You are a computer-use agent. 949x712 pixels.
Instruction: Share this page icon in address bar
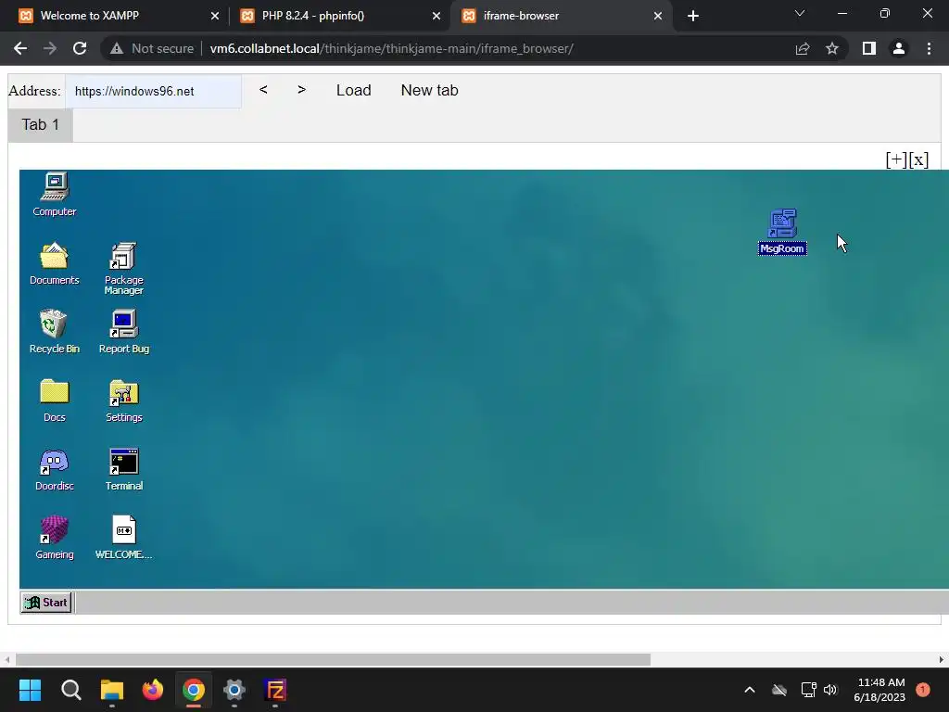[803, 48]
